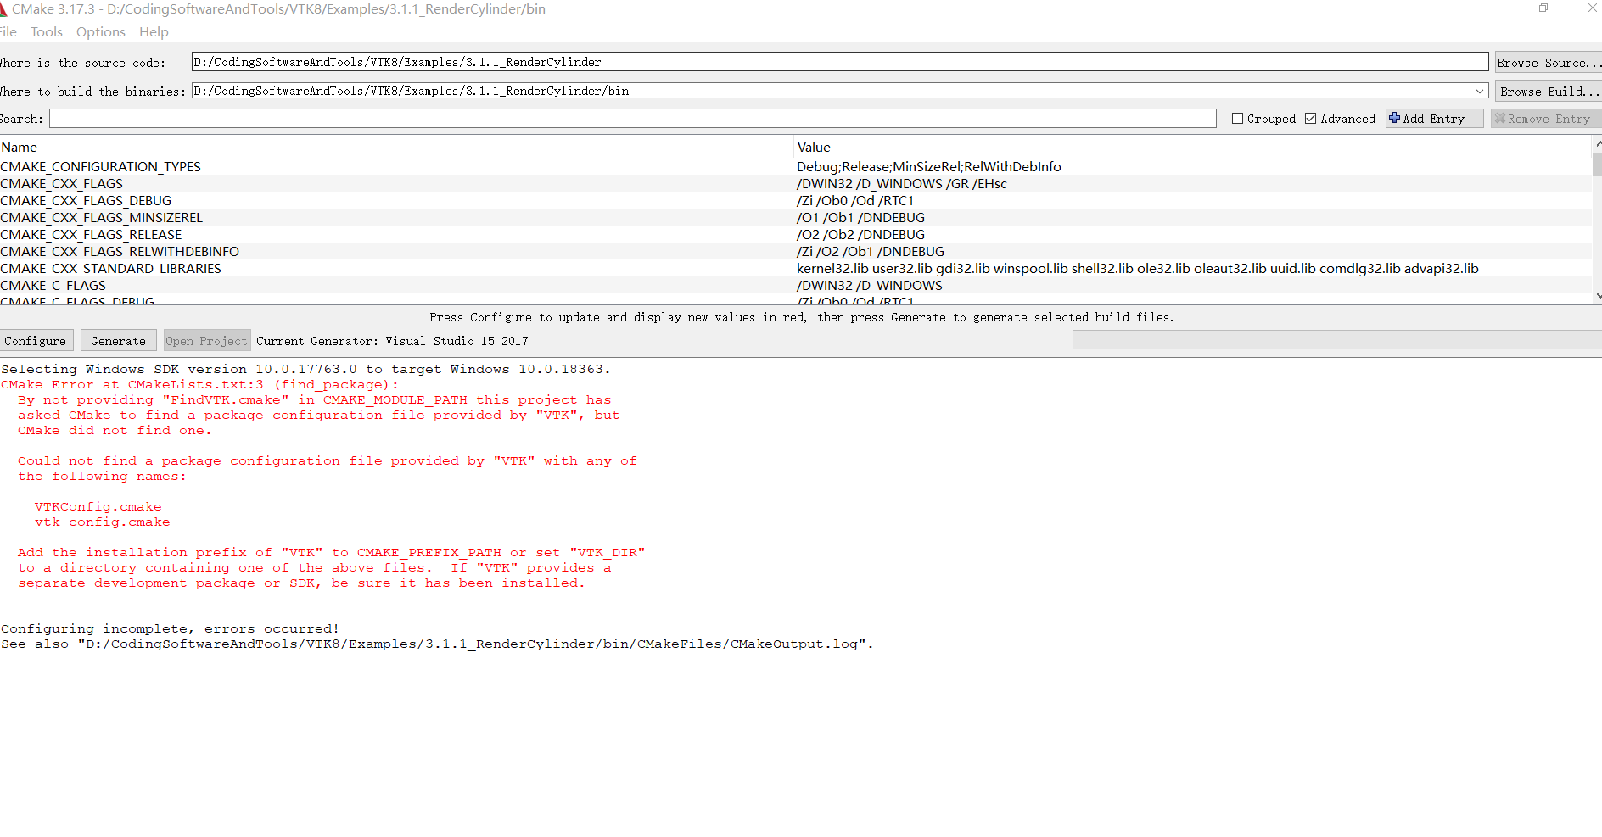1602x837 pixels.
Task: Click the cache list scroll down arrow
Action: click(x=1598, y=296)
